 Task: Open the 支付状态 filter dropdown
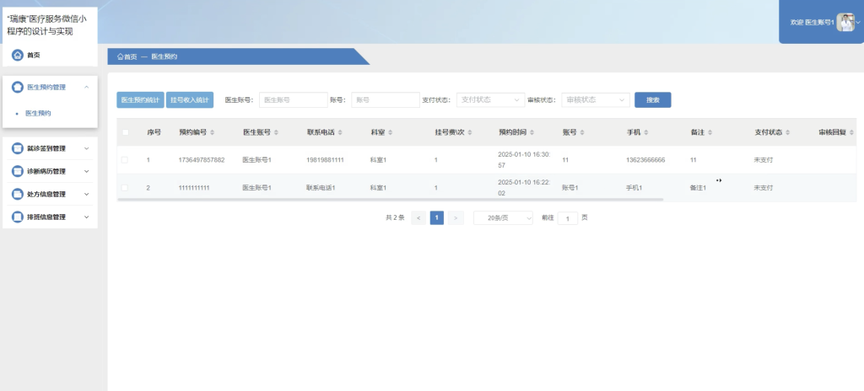tap(490, 99)
